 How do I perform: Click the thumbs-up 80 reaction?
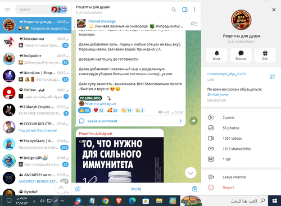(84, 111)
